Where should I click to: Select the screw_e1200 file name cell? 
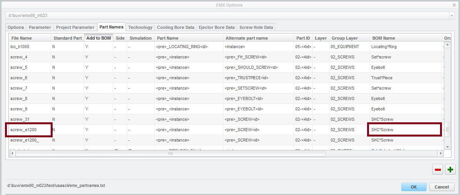point(30,130)
